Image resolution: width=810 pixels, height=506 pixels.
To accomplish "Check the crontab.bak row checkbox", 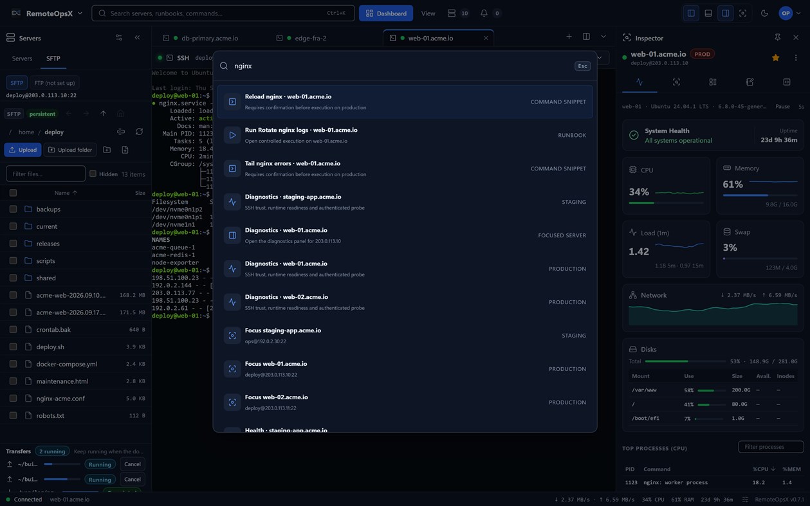I will pyautogui.click(x=13, y=329).
